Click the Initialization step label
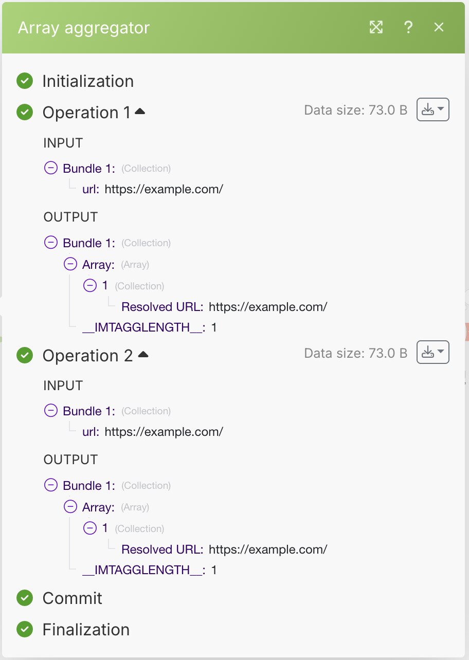 coord(88,81)
